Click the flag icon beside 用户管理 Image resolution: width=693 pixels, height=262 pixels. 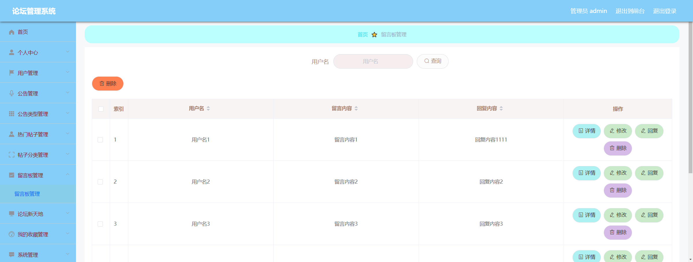coord(12,73)
